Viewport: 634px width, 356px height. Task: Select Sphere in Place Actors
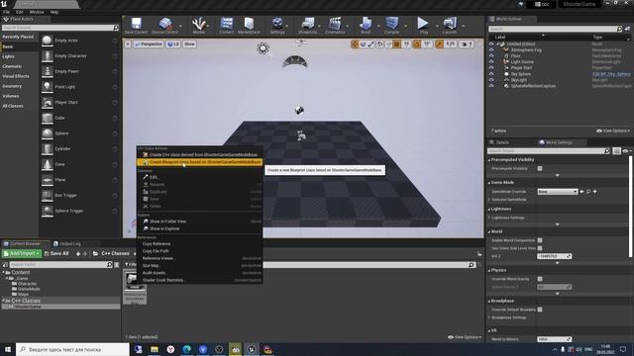pyautogui.click(x=79, y=133)
